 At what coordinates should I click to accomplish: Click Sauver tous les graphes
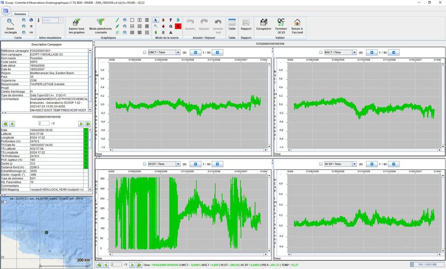point(77,26)
